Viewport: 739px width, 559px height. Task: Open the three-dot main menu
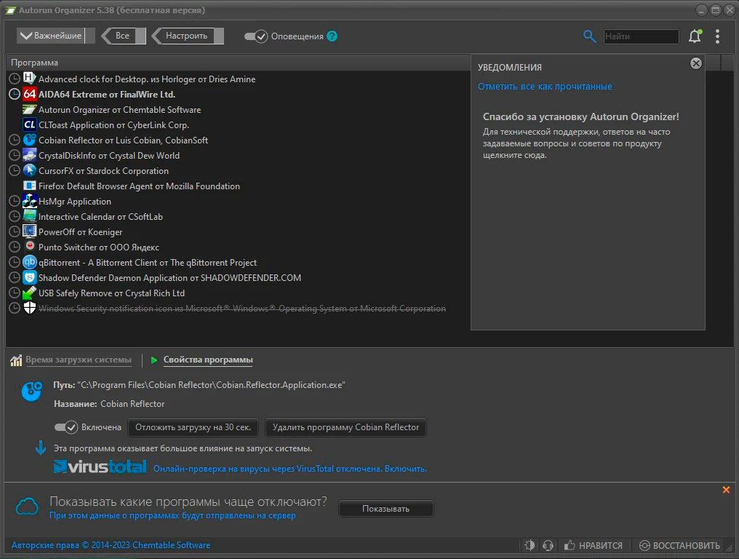pos(717,36)
